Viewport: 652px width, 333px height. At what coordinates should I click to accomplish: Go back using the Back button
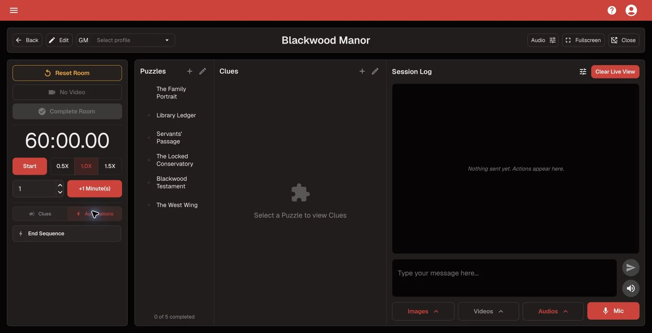[28, 40]
